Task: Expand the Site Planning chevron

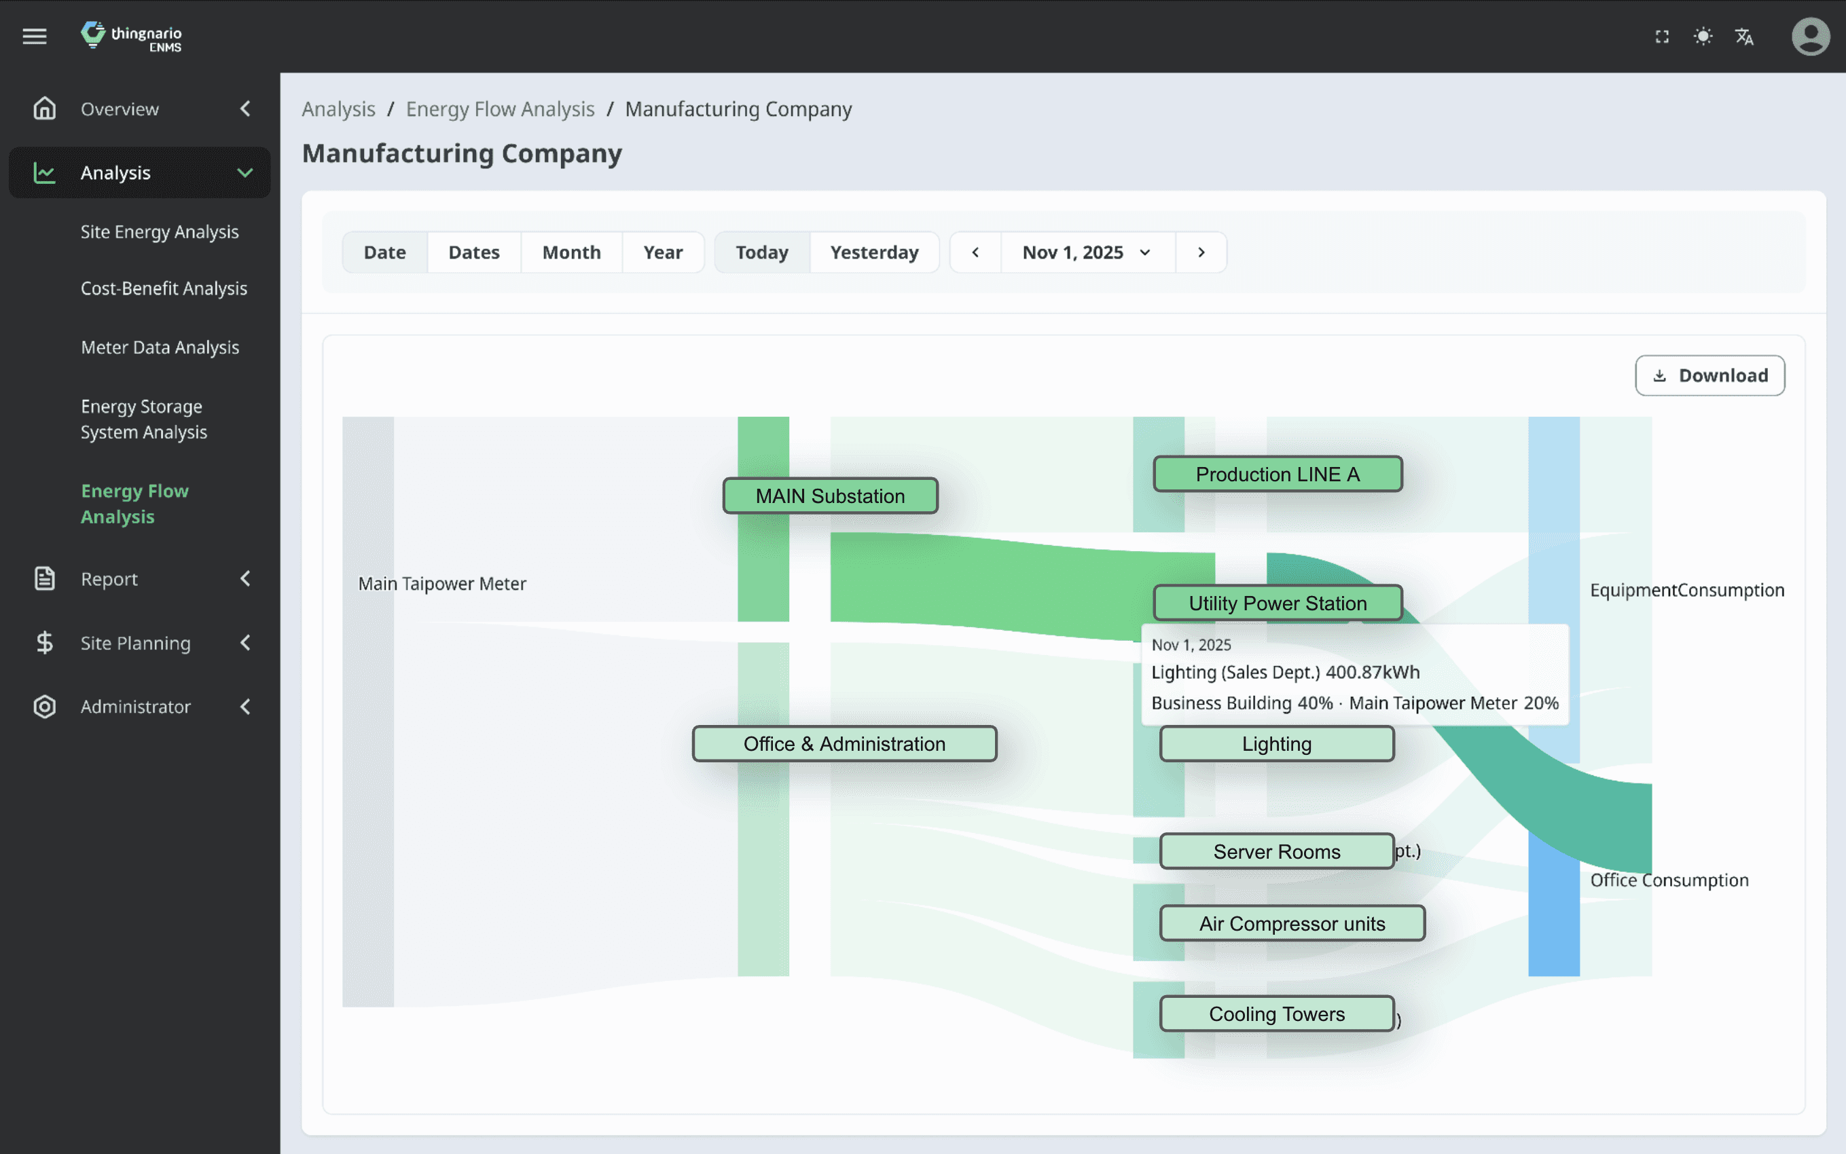Action: [x=245, y=643]
